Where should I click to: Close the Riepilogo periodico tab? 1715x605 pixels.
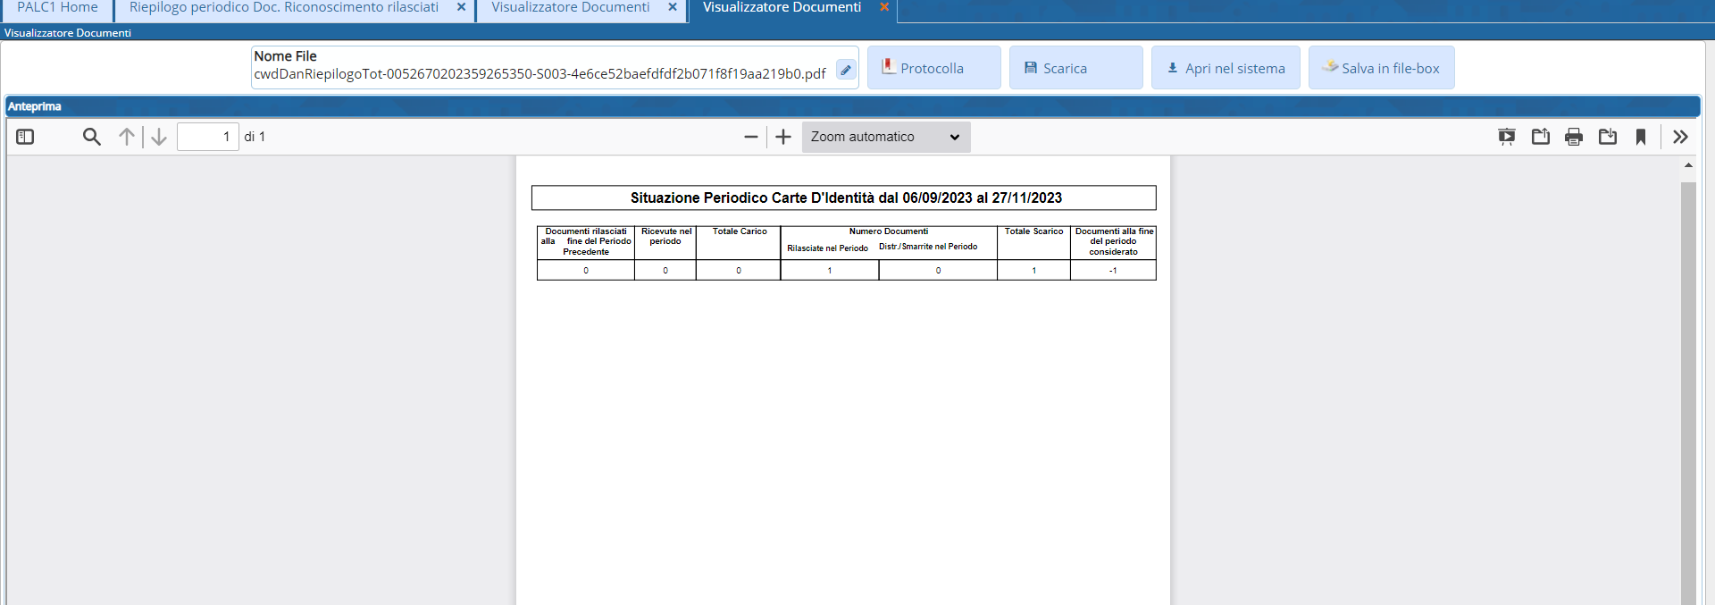tap(461, 7)
